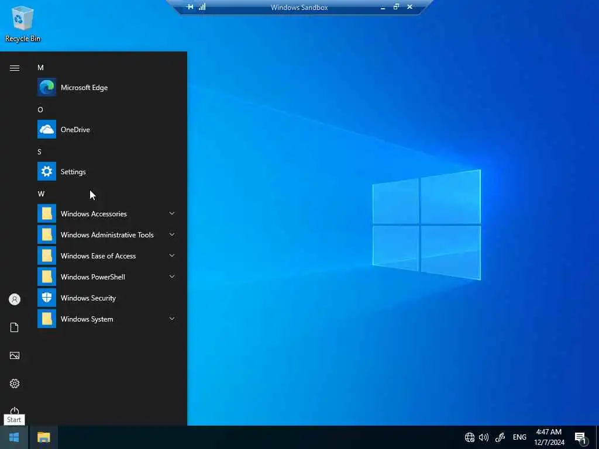Screen dimensions: 599x449
Task: Open Settings app tile in the app list
Action: (107, 171)
